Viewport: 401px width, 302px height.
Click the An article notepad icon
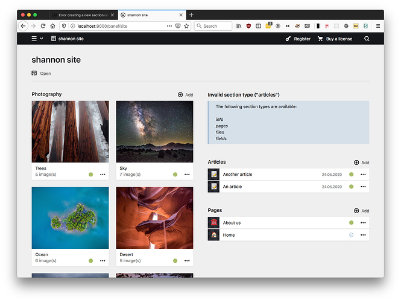[x=214, y=187]
